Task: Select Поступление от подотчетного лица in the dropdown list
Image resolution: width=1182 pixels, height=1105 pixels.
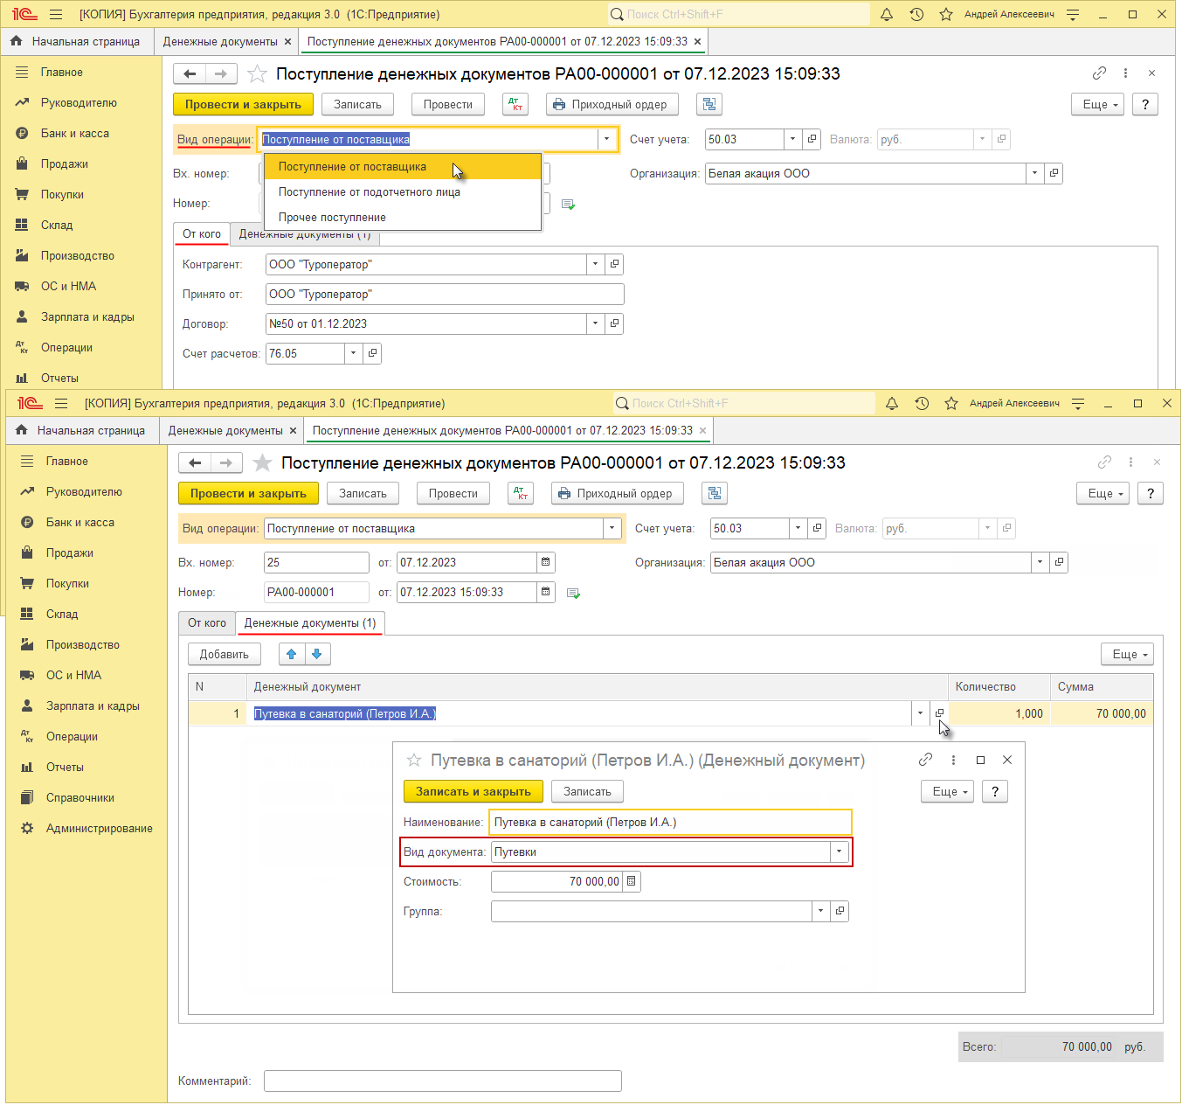Action: pos(403,191)
